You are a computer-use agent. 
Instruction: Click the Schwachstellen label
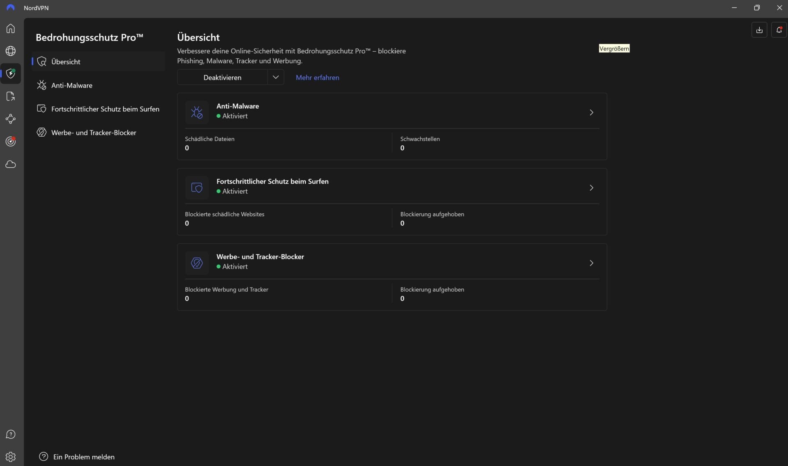[x=420, y=139]
